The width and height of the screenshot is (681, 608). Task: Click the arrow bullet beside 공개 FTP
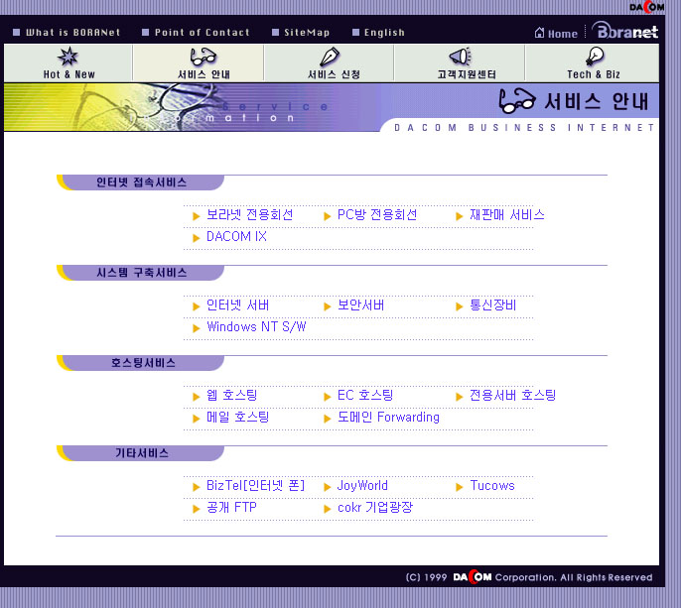(196, 509)
